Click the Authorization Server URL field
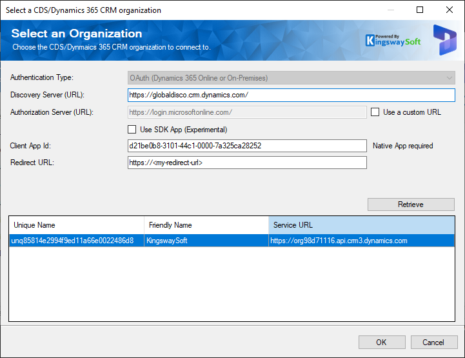Viewport: 465px width, 358px height. [x=247, y=112]
